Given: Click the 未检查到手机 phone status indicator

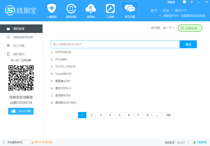Looking at the screenshot, I should click(x=13, y=142).
